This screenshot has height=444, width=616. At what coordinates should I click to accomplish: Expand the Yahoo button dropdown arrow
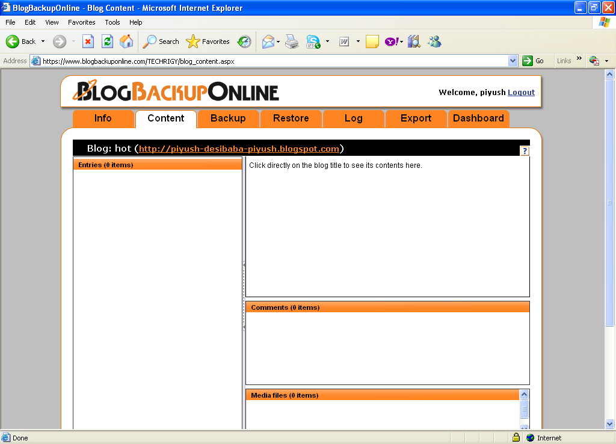tap(401, 42)
